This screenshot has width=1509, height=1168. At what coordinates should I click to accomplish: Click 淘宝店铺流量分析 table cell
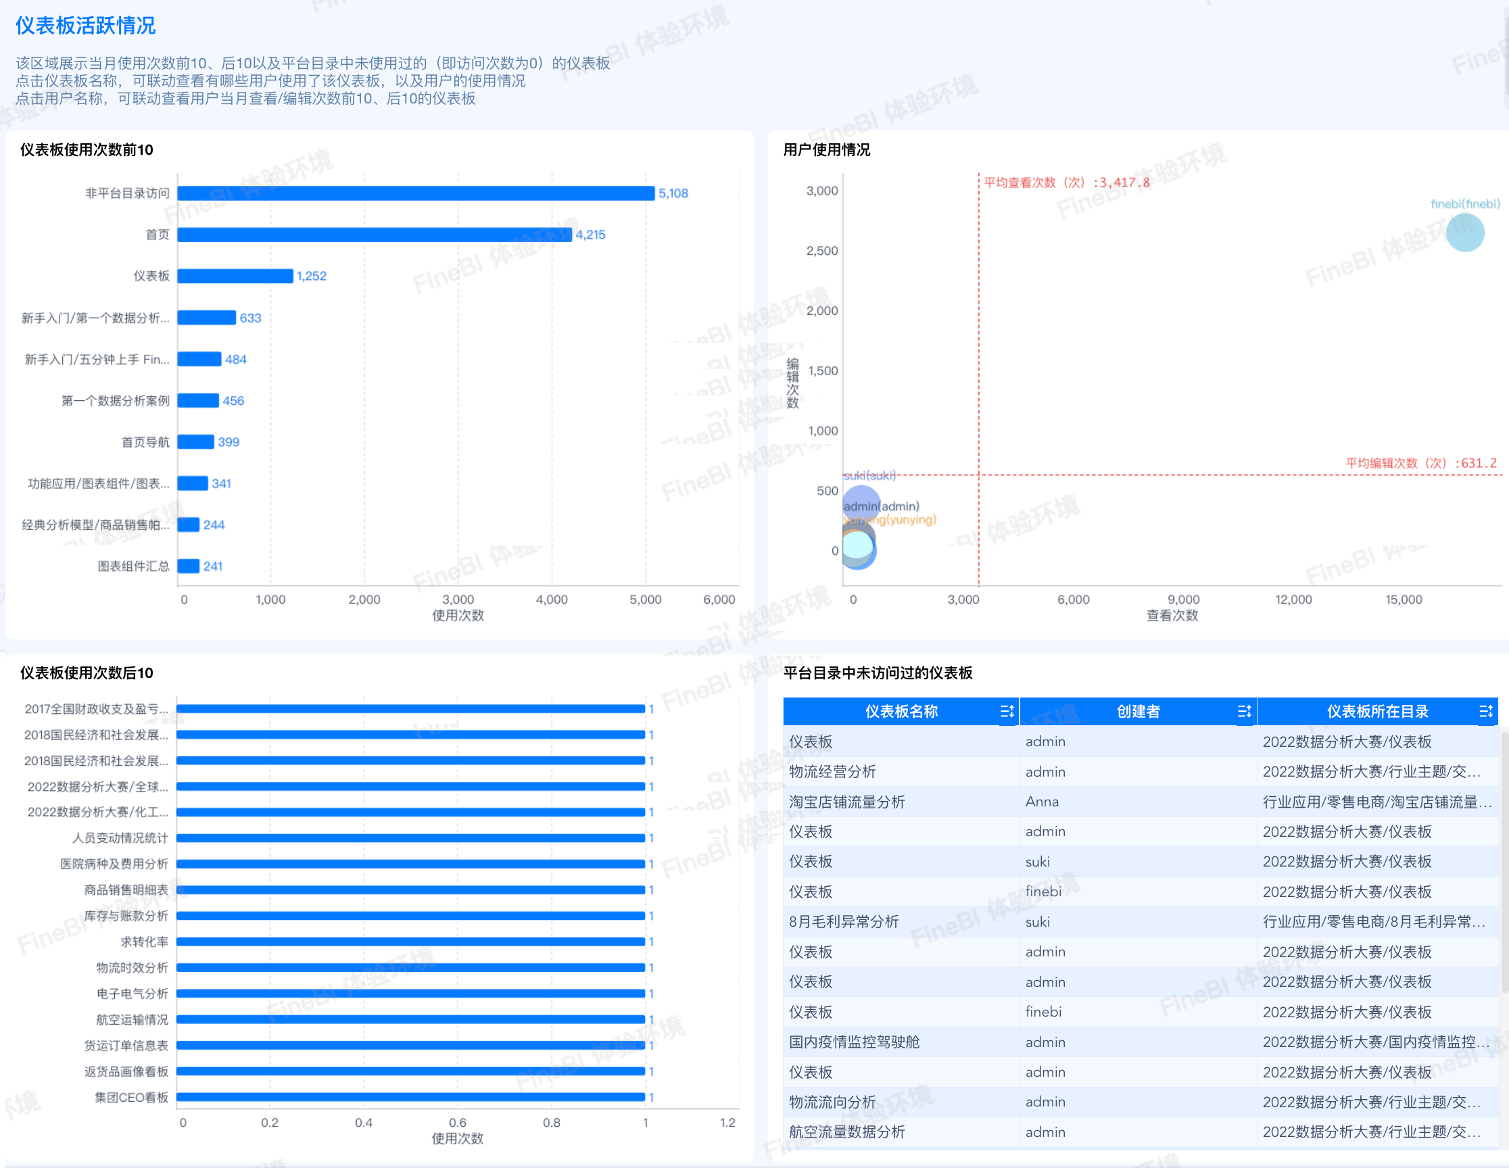[847, 802]
